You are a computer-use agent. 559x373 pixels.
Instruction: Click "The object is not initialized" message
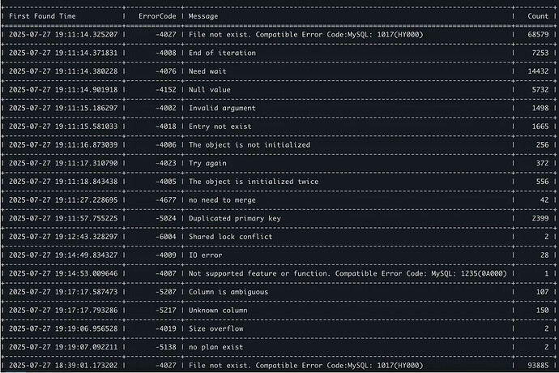click(x=250, y=145)
